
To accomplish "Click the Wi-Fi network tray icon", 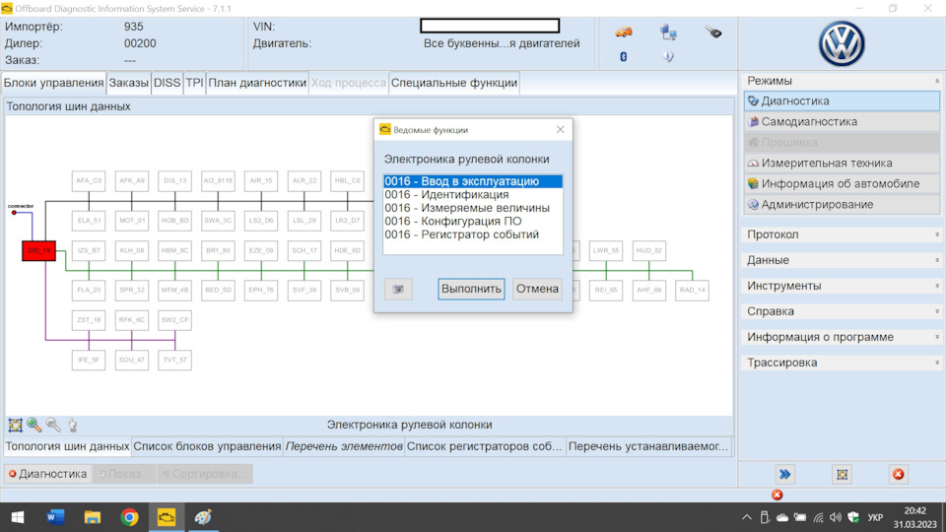I will (818, 517).
